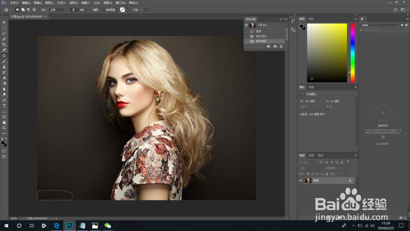The image size is (410, 231).
Task: Click the adjustment layer filter icon
Action: (x=327, y=162)
